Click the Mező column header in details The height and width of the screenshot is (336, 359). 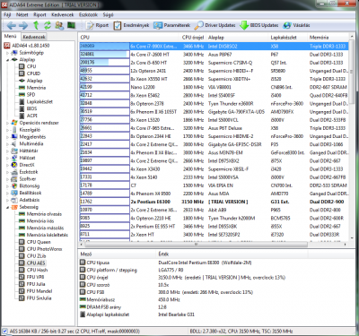(117, 254)
